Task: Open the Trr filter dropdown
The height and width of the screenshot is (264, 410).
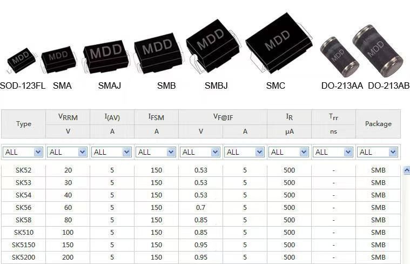Action: [333, 152]
